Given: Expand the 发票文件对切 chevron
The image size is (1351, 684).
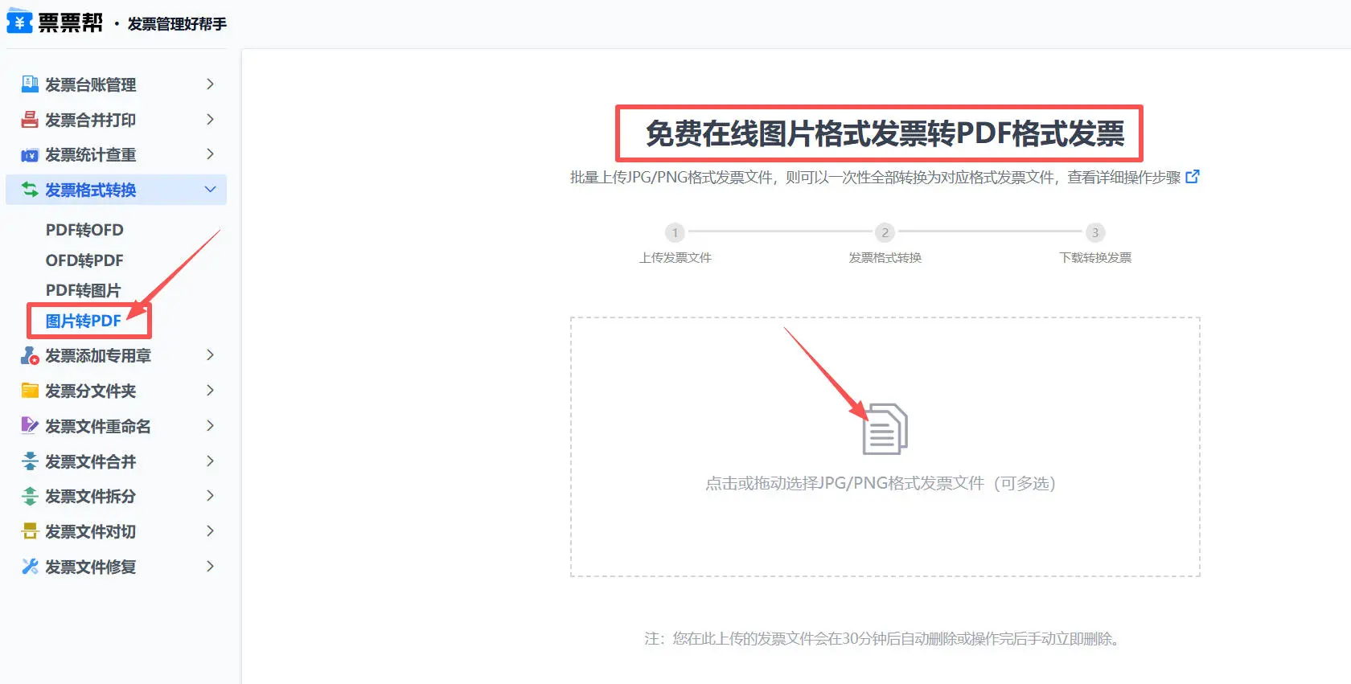Looking at the screenshot, I should [x=210, y=531].
